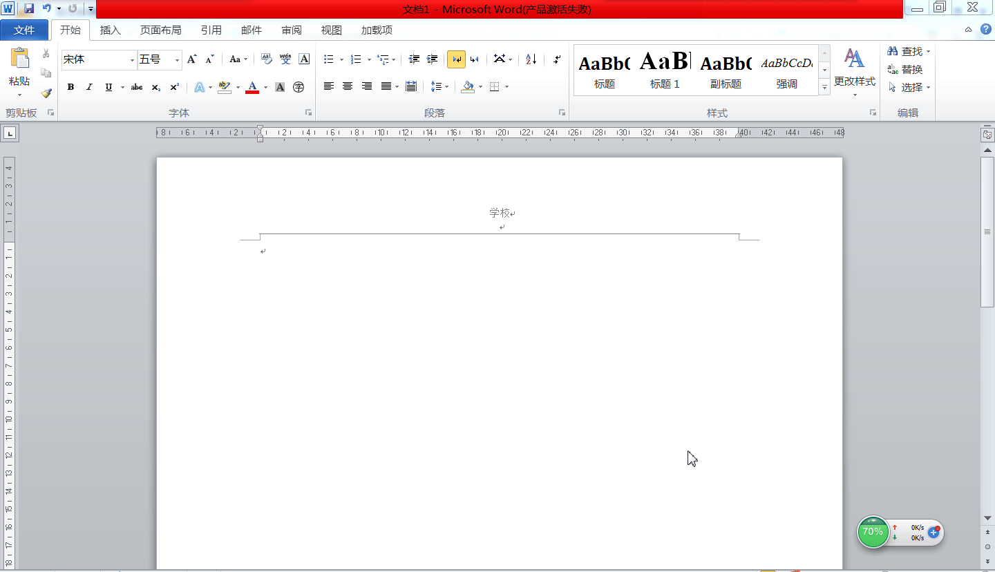The image size is (995, 572).
Task: Toggle underline formatting
Action: pos(108,87)
